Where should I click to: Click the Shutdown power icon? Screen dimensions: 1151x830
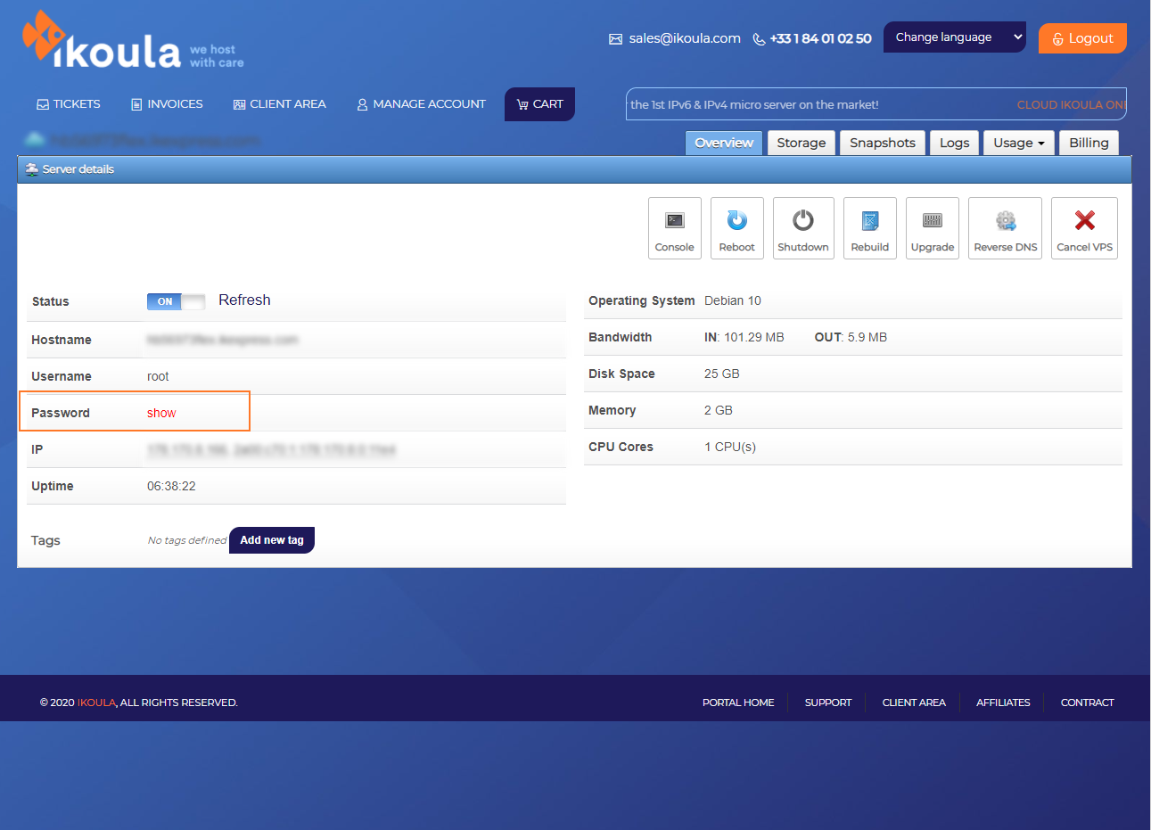[803, 219]
